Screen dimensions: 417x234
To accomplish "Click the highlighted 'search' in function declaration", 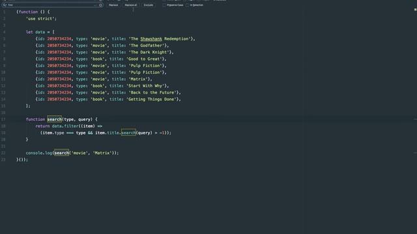I will point(55,120).
